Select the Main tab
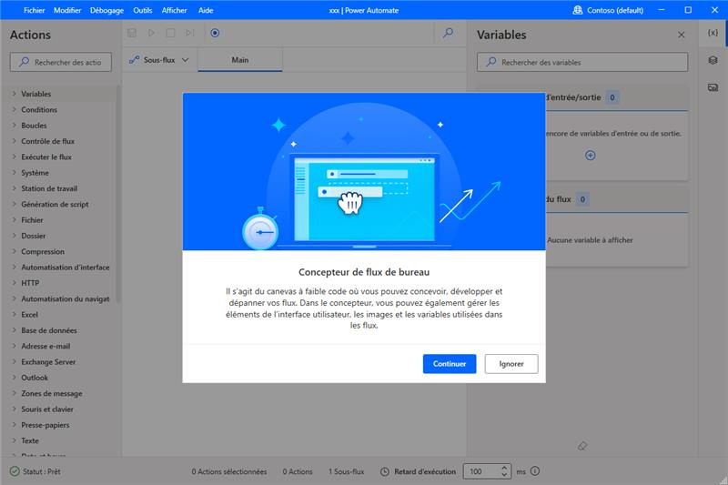Image resolution: width=728 pixels, height=485 pixels. click(x=240, y=60)
